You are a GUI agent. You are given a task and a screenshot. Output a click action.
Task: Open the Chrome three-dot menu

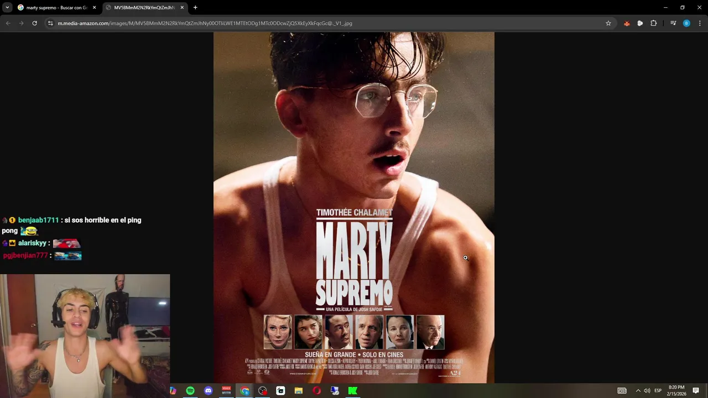(700, 23)
